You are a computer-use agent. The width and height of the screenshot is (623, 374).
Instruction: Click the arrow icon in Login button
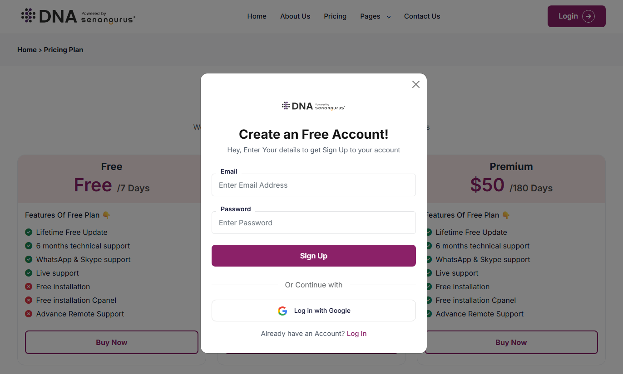click(588, 16)
